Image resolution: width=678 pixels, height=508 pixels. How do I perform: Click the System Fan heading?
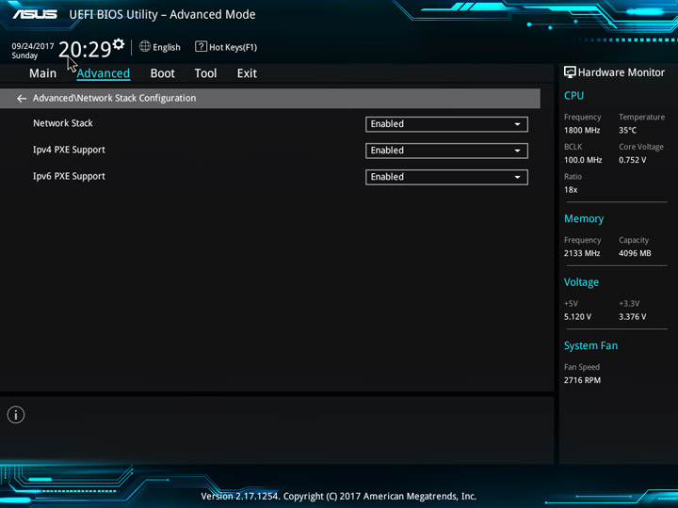pos(590,345)
